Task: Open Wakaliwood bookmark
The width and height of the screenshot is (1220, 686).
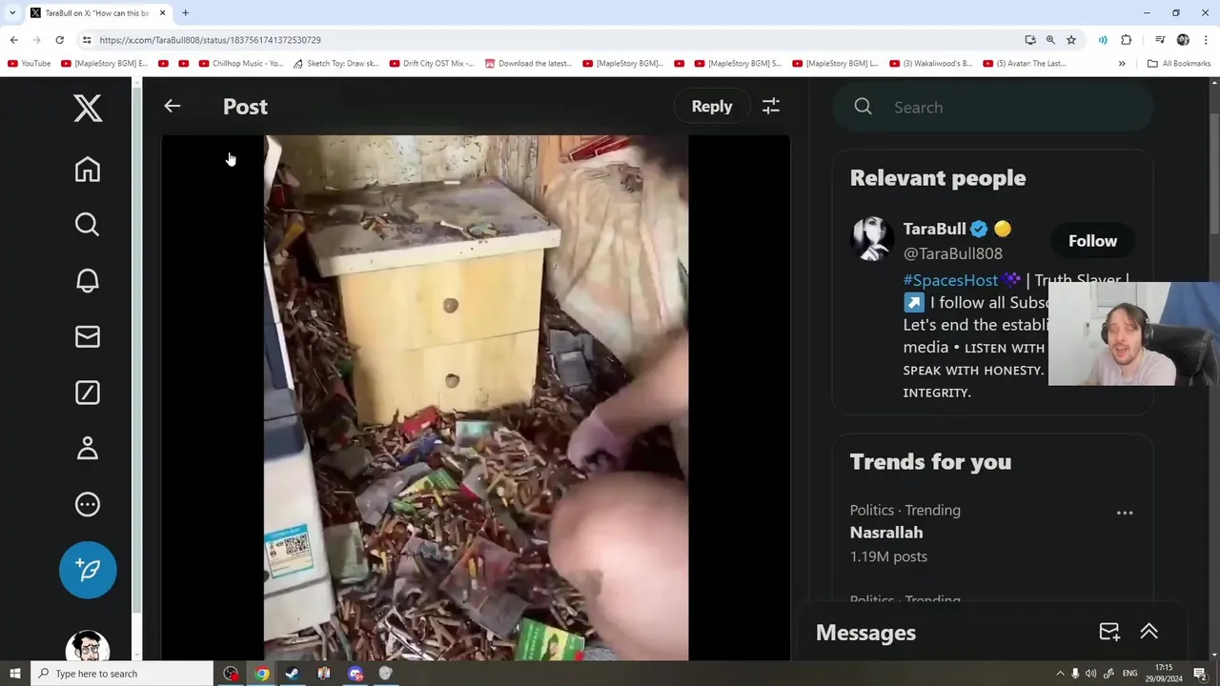Action: 931,64
